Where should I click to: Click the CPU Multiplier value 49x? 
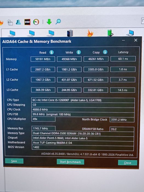(43, 119)
